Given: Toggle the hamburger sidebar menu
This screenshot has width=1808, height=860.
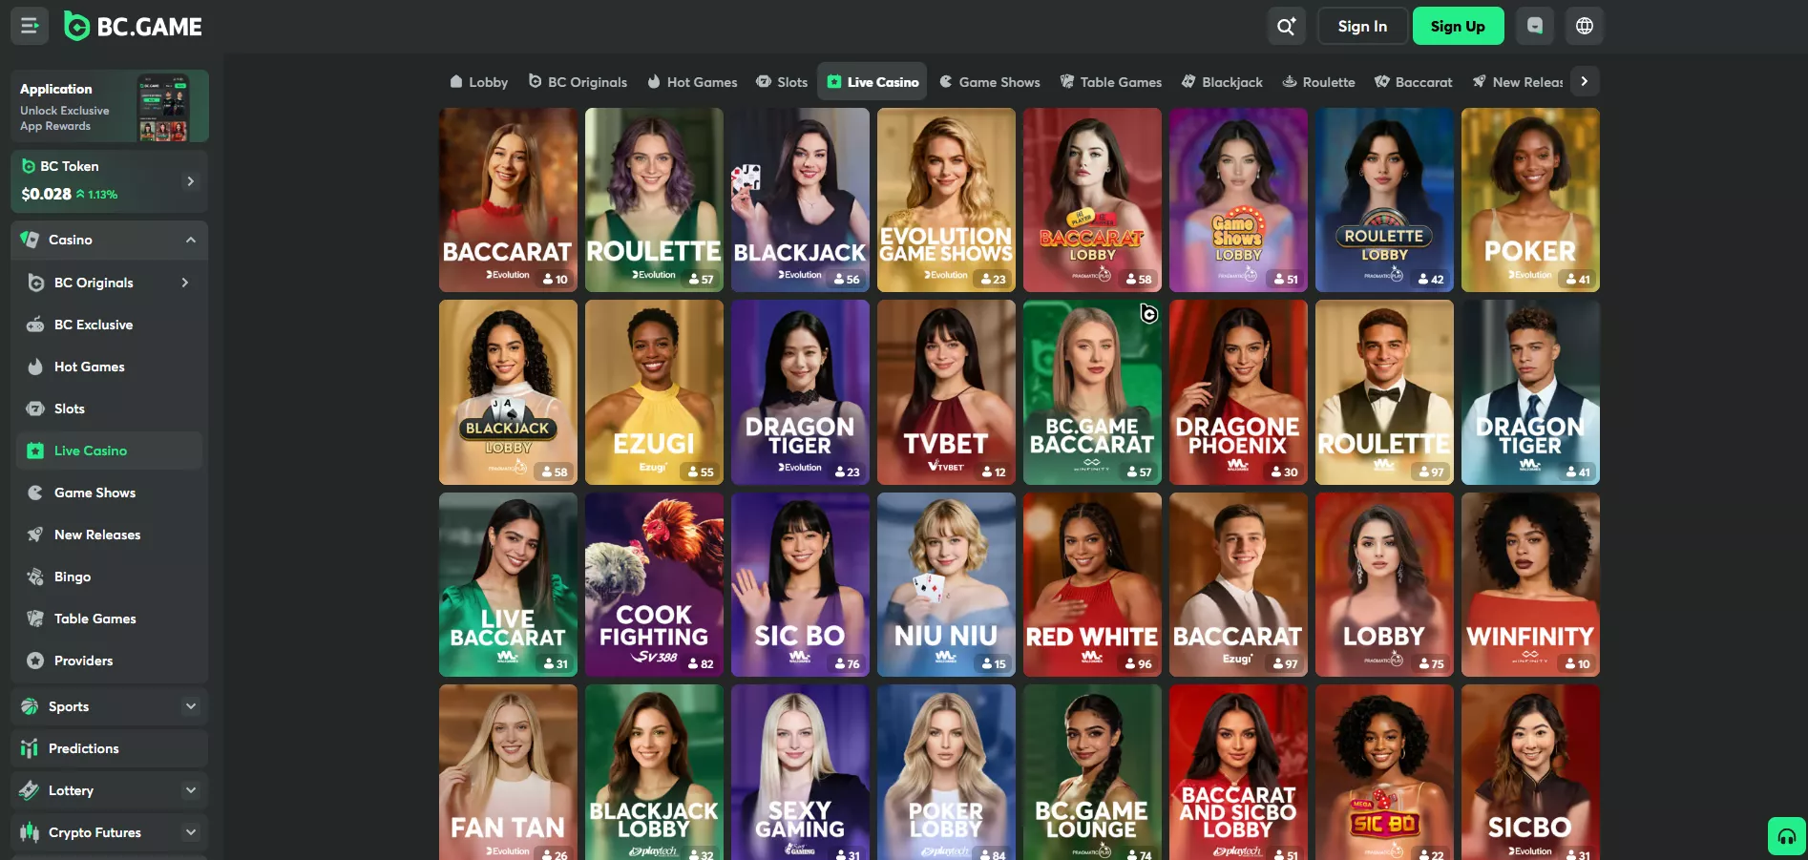Looking at the screenshot, I should pos(30,26).
